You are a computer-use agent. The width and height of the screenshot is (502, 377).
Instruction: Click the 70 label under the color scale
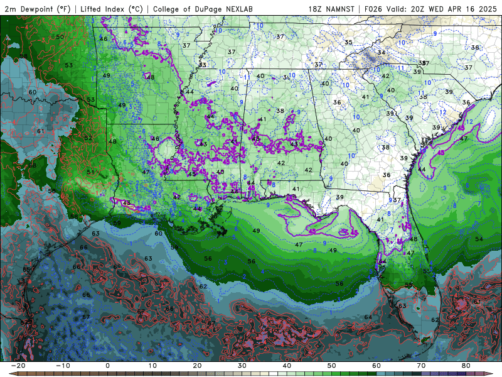(421, 366)
